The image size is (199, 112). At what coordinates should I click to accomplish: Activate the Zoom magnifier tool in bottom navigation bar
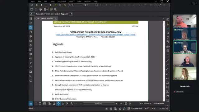coord(72,104)
